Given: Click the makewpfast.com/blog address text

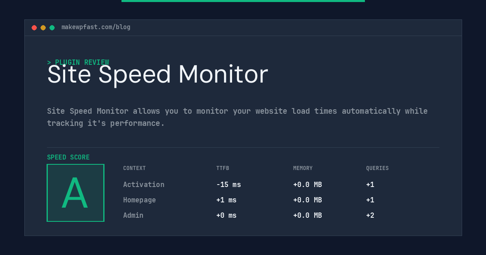Looking at the screenshot, I should point(96,27).
